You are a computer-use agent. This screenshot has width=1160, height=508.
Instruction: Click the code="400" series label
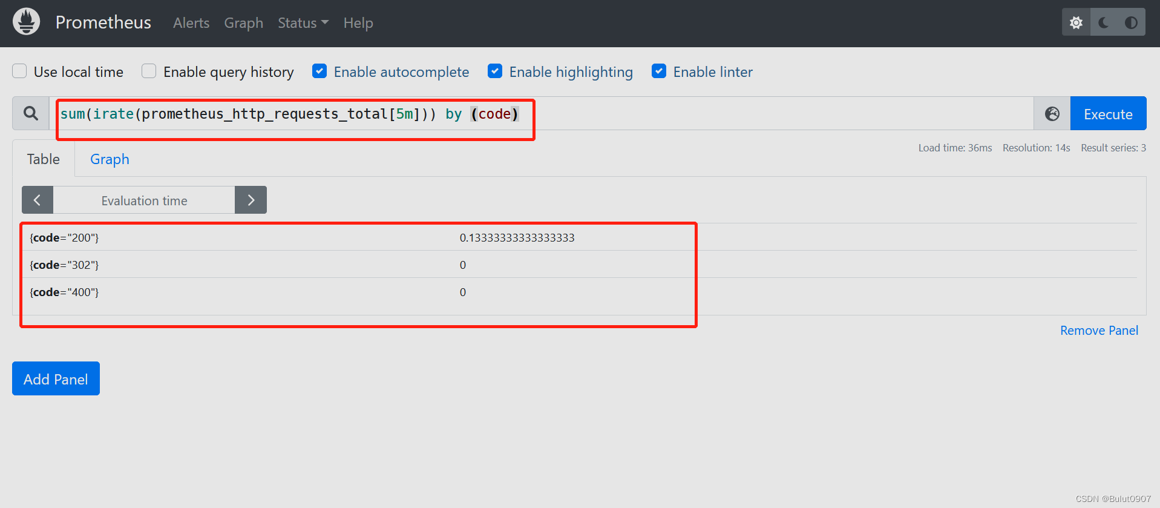(x=64, y=292)
